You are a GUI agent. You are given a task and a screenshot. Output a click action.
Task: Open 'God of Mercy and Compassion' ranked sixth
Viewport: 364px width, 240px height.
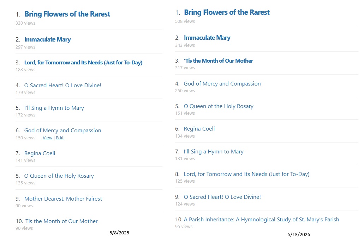63,131
